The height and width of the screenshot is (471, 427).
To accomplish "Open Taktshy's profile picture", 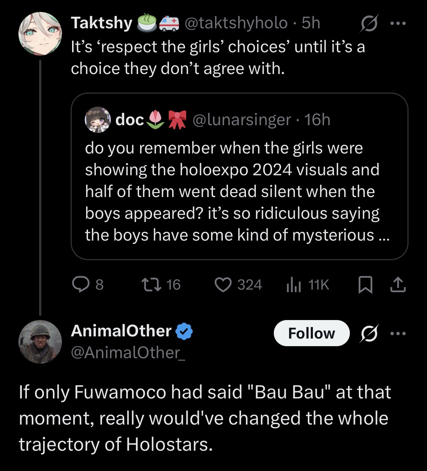I will (40, 34).
